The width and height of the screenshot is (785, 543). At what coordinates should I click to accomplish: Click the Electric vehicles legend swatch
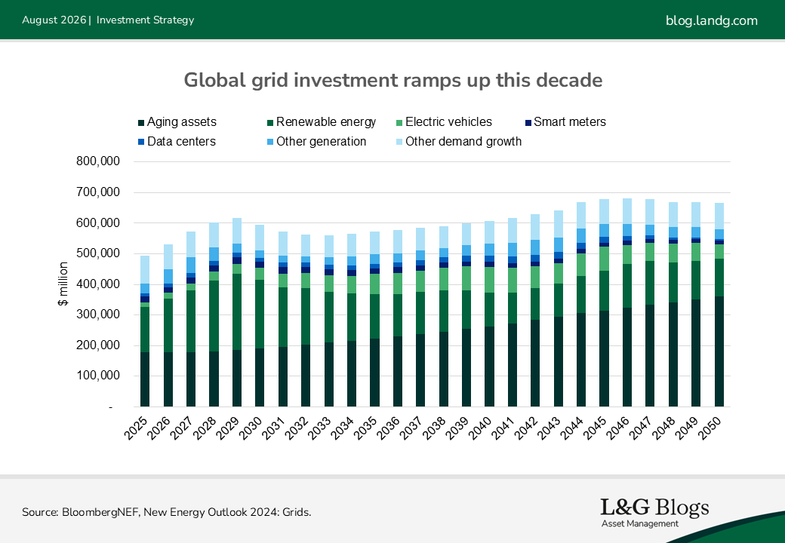click(399, 122)
